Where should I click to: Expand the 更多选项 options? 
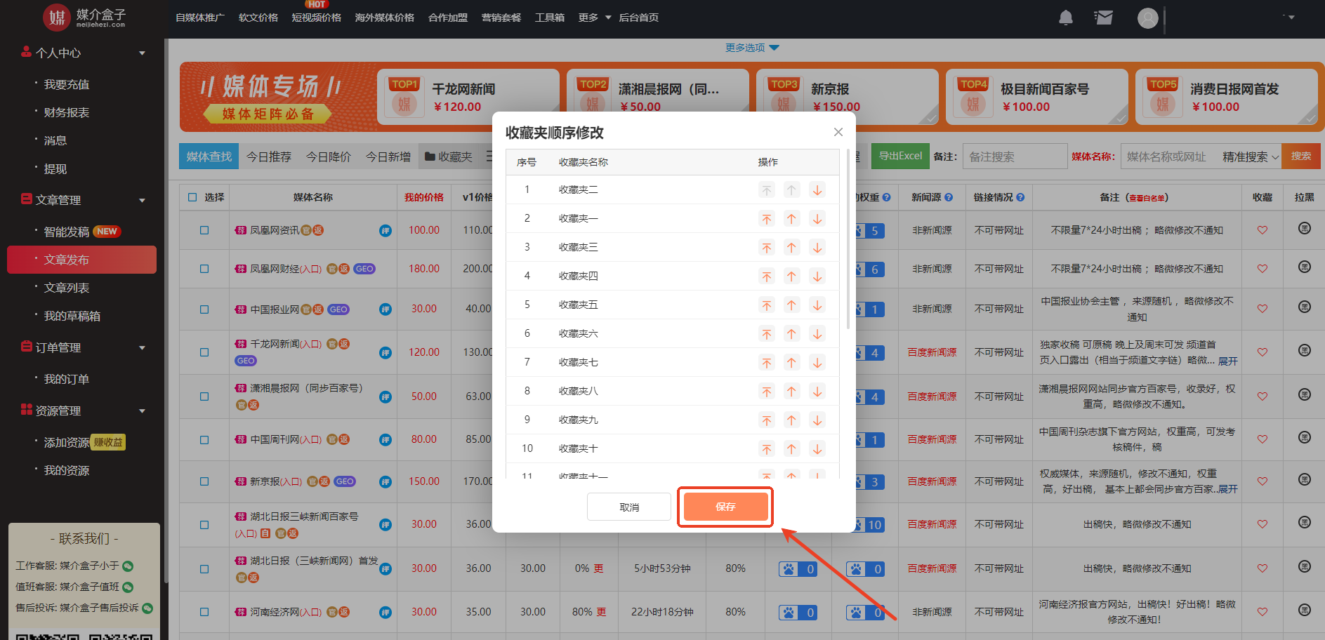(x=752, y=48)
